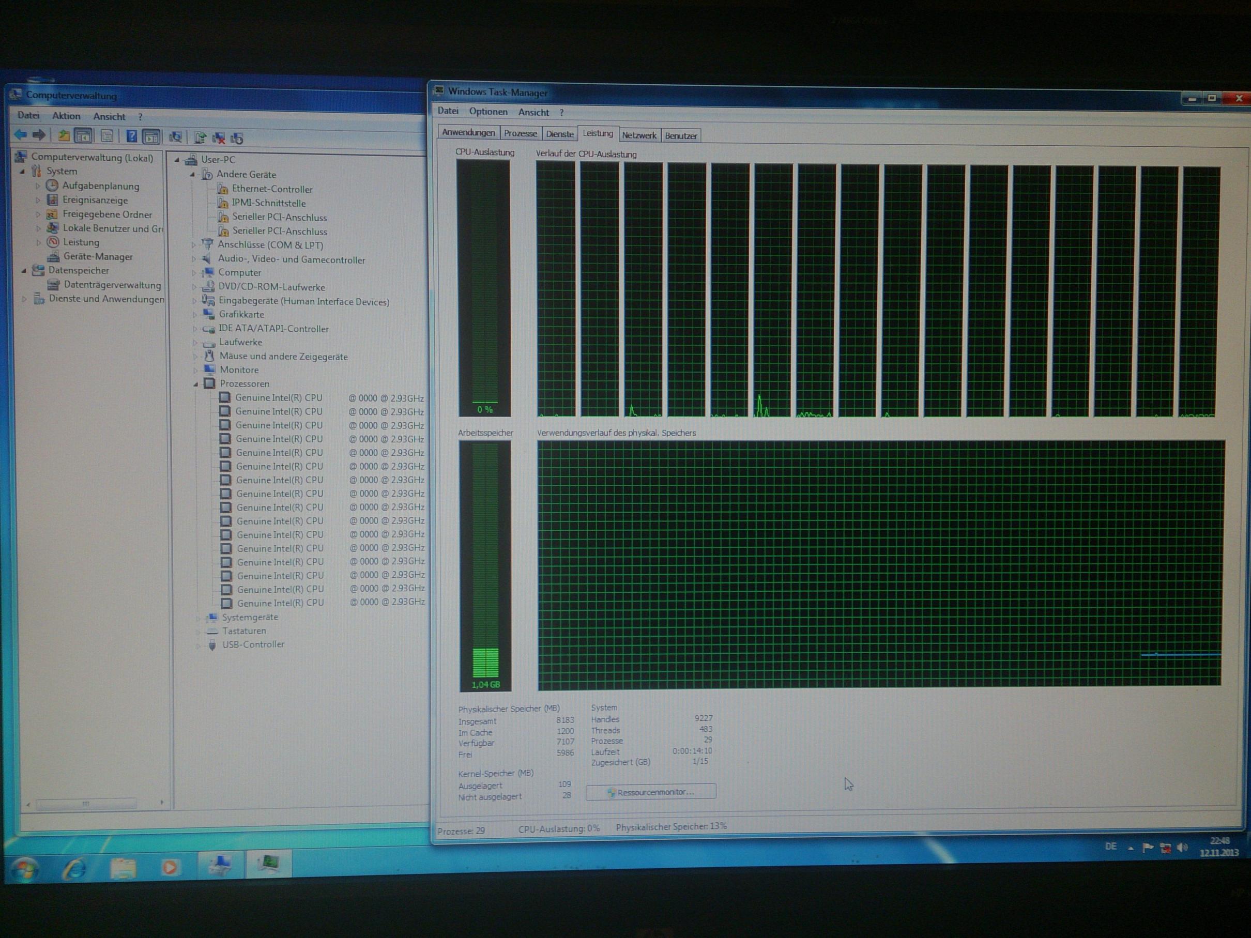Open the Optionen menu in Task-Manager
Screen dimensions: 1251x938
[x=488, y=112]
